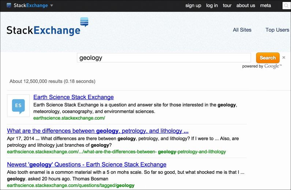
Task: Open the Earth Science Stack Exchange result
Action: coord(74,97)
